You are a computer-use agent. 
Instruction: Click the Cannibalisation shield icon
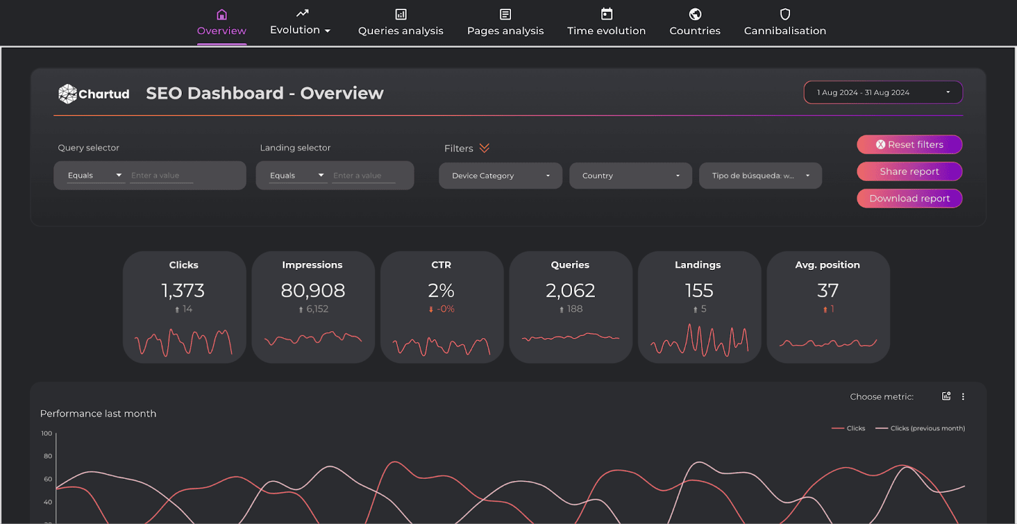click(785, 15)
